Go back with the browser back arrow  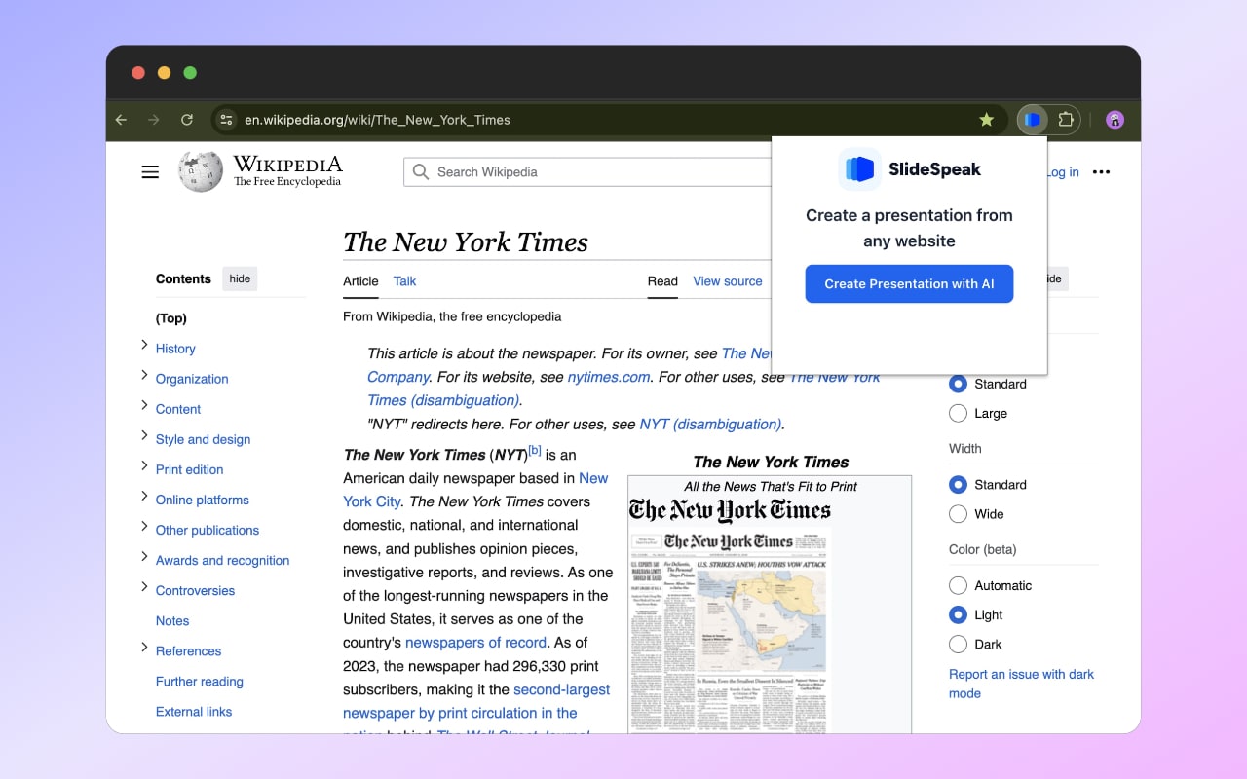click(x=121, y=120)
